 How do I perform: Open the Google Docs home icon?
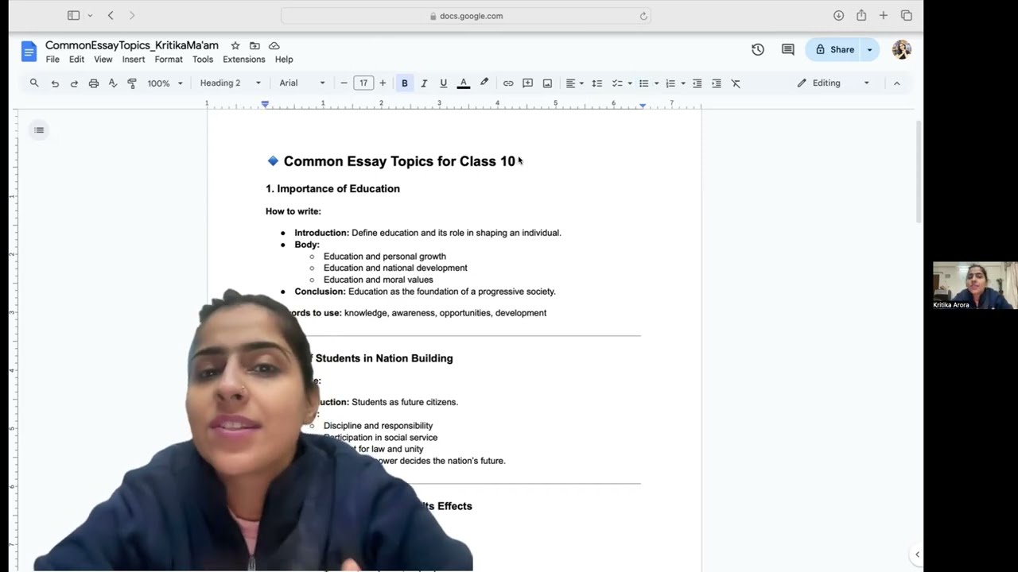click(29, 52)
